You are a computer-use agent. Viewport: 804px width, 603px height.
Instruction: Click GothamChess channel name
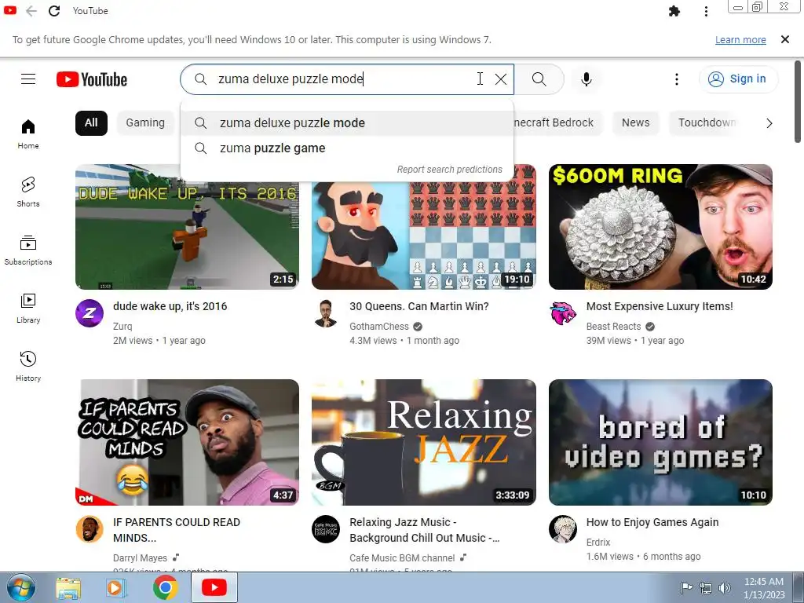pos(379,326)
